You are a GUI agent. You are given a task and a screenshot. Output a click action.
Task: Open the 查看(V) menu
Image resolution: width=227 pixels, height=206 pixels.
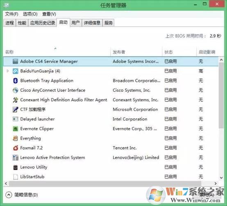coord(49,14)
